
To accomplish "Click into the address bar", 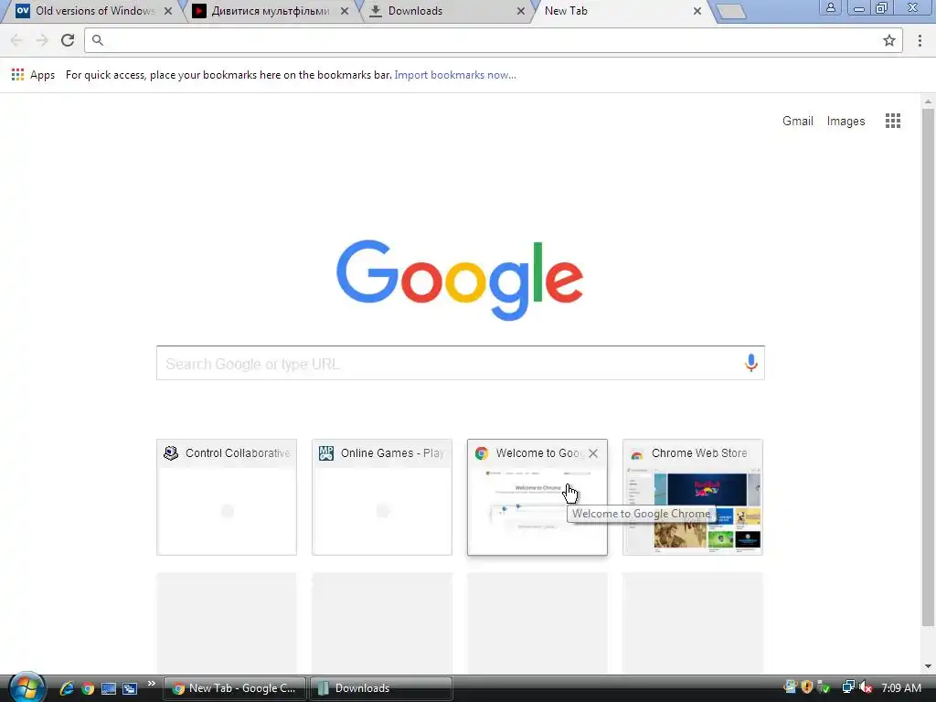I will pyautogui.click(x=486, y=40).
